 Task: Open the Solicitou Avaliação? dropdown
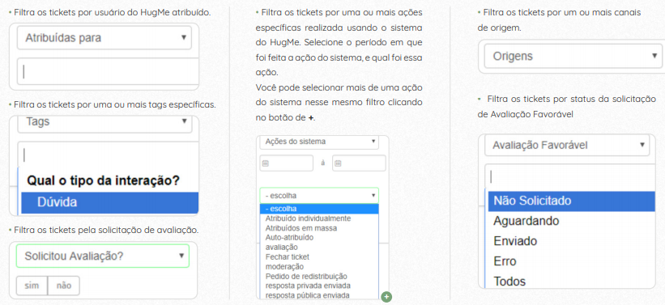[103, 256]
